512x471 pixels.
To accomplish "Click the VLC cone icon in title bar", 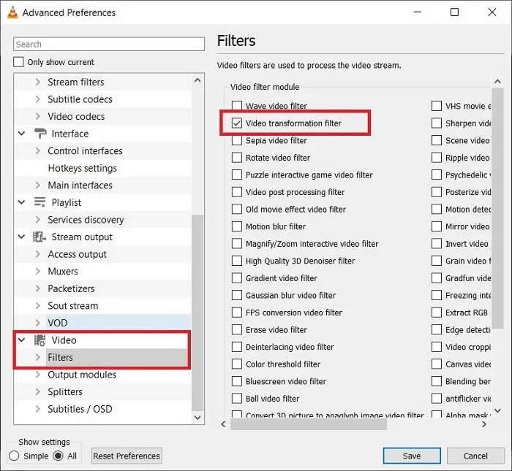I will tap(12, 12).
